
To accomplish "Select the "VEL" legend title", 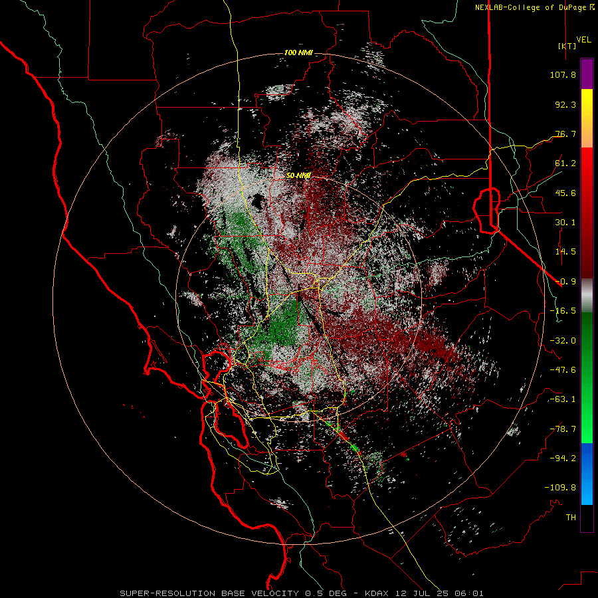I will click(583, 40).
